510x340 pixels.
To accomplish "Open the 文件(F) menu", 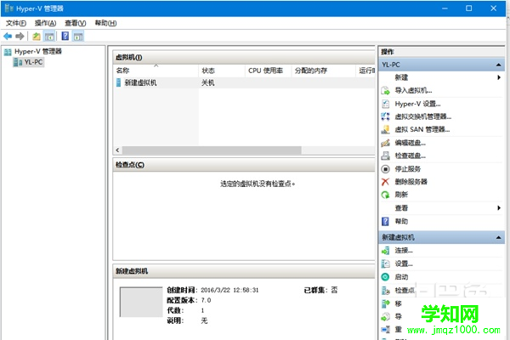I will (x=16, y=23).
